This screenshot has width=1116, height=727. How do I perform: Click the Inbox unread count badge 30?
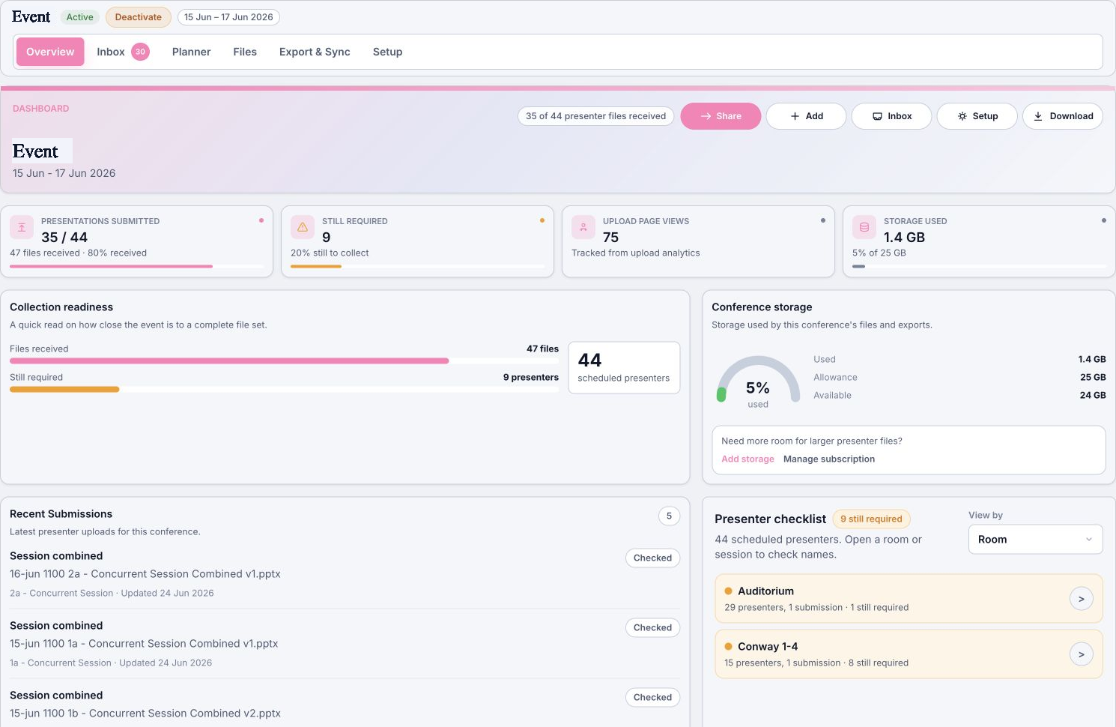coord(140,52)
